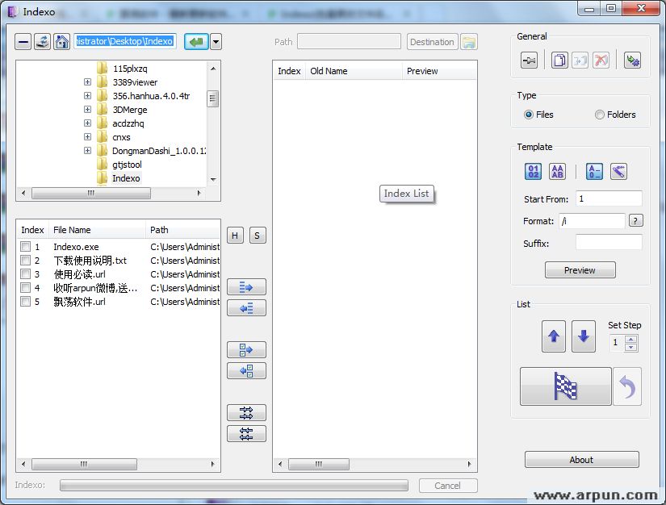Click the checkered flag rename button
This screenshot has width=666, height=505.
(566, 386)
